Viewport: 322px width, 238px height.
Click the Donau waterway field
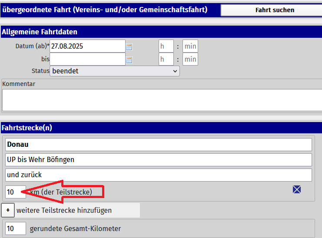(159, 145)
